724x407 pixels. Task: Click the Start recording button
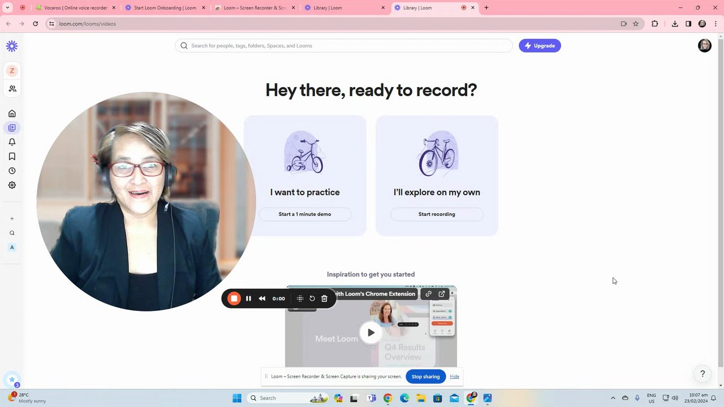pyautogui.click(x=437, y=214)
